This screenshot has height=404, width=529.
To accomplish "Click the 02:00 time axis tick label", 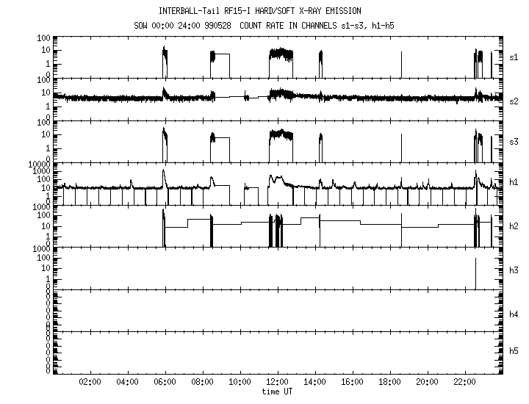I will 90,382.
